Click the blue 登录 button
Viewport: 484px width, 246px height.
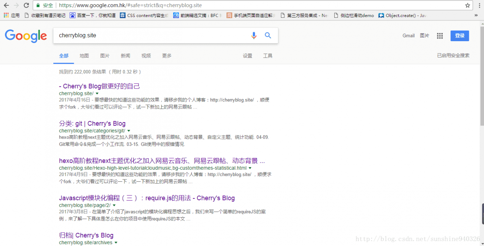coord(460,36)
